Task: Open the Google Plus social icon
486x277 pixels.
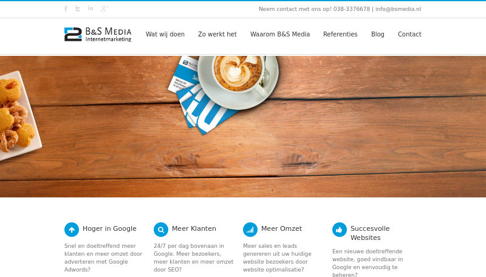Action: (104, 9)
